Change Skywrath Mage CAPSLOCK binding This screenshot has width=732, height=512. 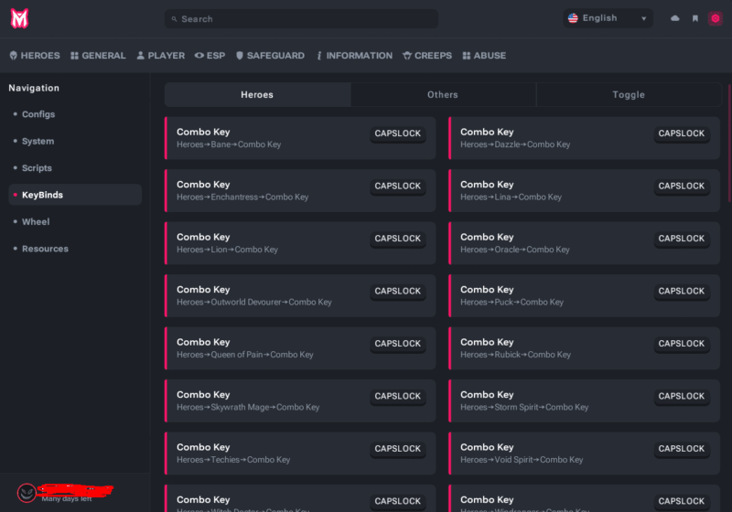click(398, 396)
